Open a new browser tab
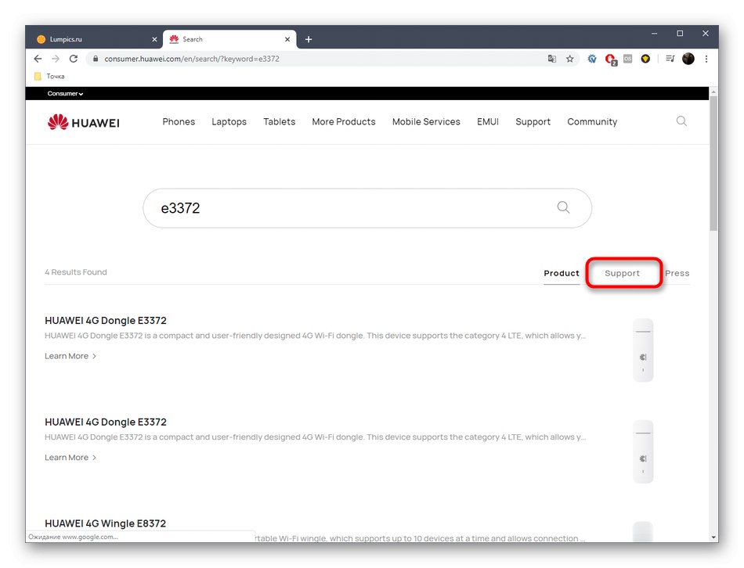 (309, 39)
